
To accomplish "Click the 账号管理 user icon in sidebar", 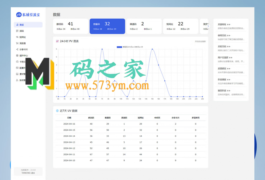I will (17, 80).
